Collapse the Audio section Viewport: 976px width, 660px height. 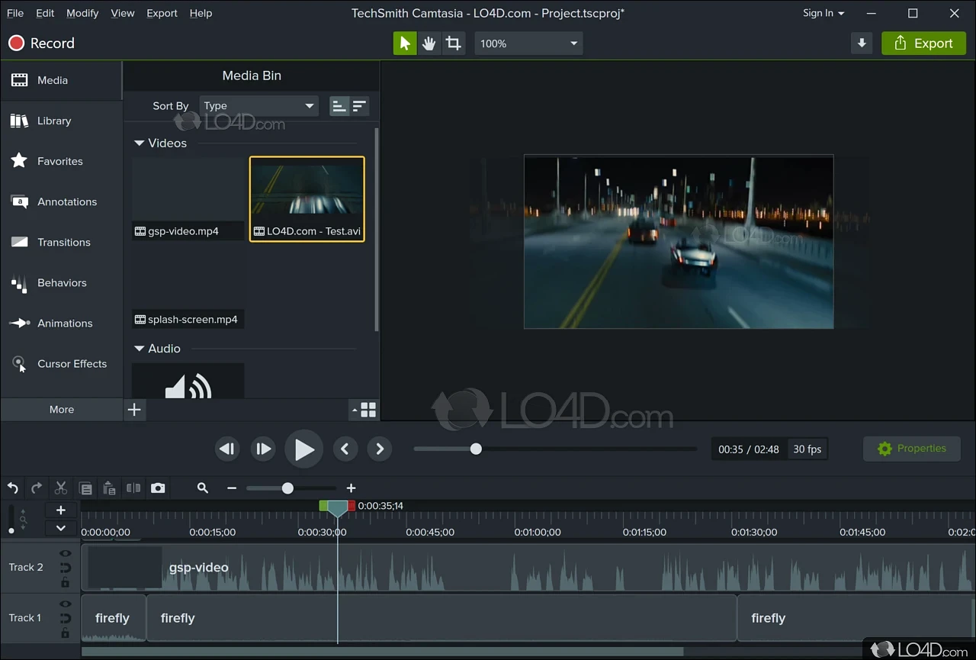[139, 348]
